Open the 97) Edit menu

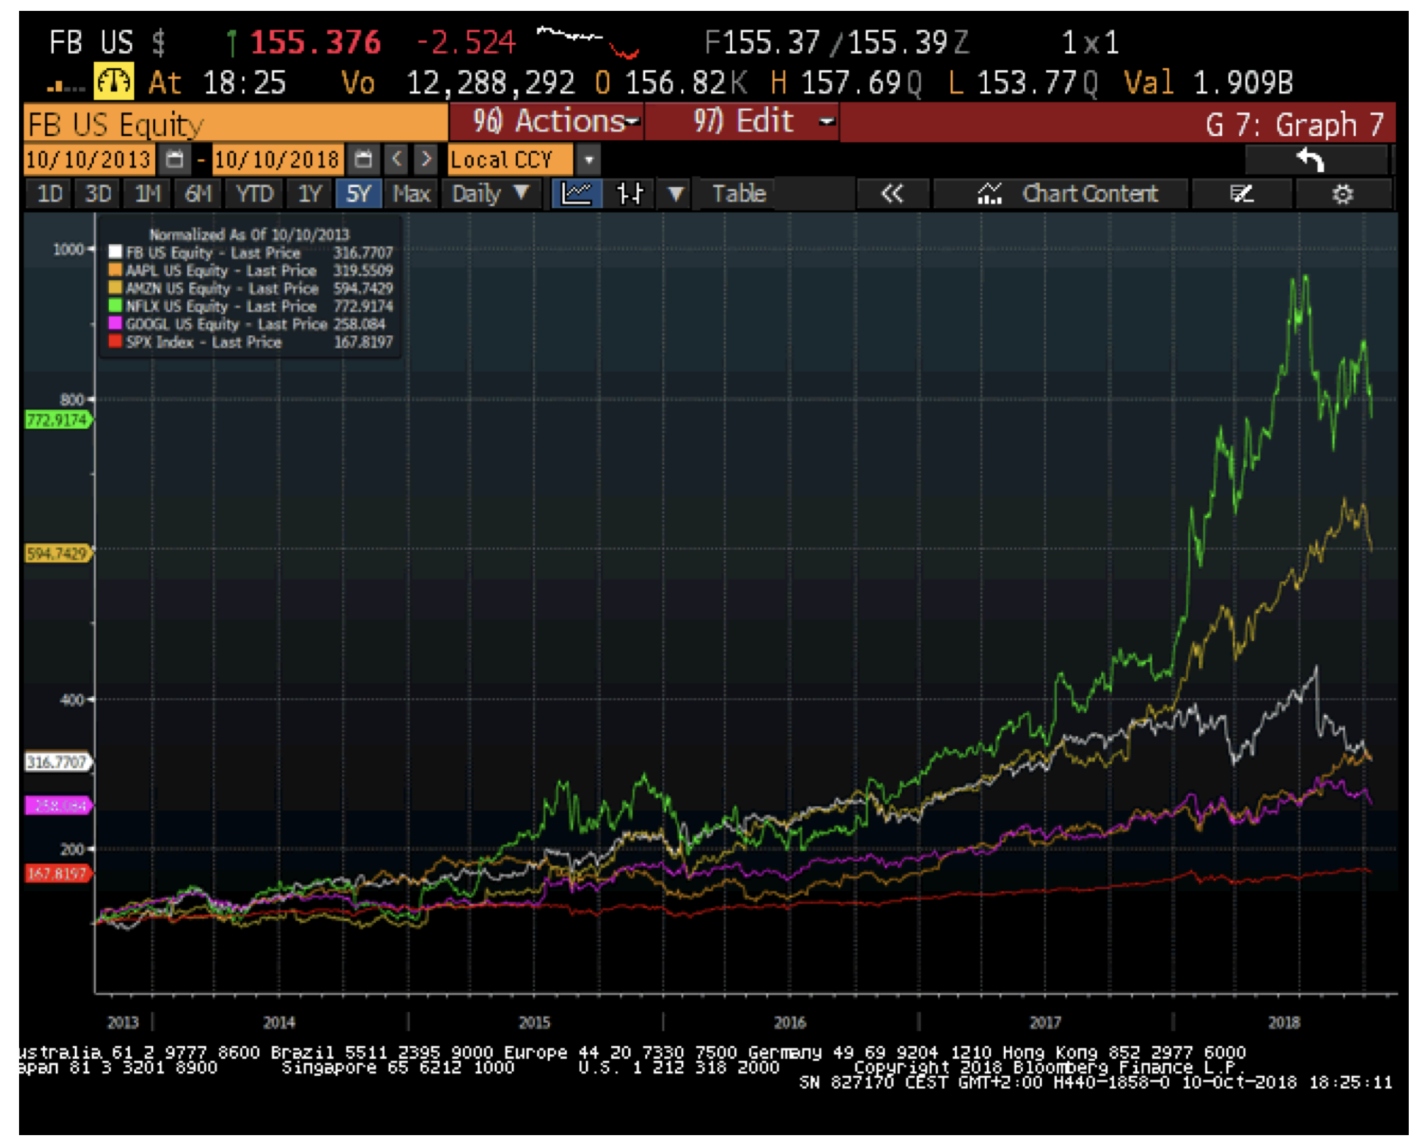tap(743, 122)
